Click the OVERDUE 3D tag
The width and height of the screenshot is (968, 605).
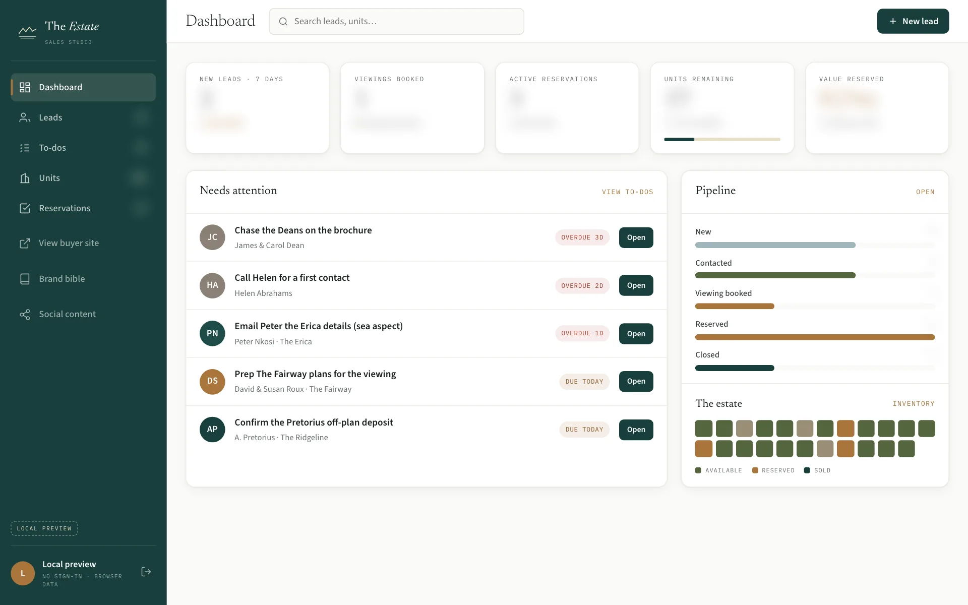(582, 237)
